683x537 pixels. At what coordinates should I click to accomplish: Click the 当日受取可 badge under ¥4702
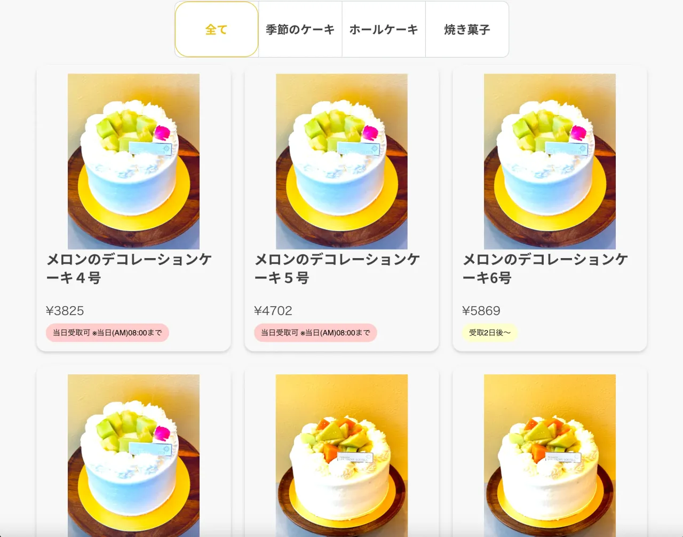point(315,333)
